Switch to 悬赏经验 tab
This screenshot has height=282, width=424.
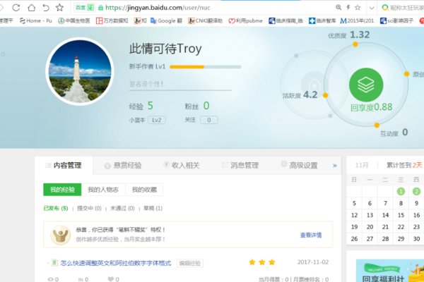tap(123, 166)
